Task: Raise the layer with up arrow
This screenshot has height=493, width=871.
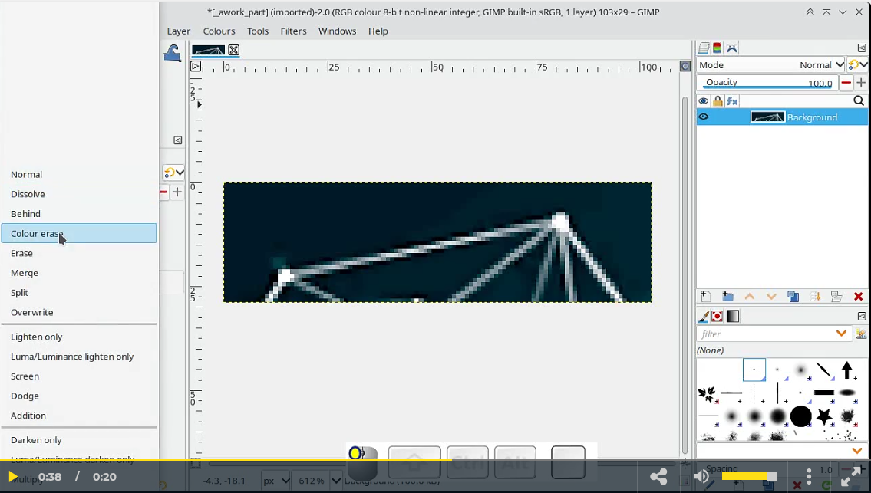Action: (x=749, y=297)
